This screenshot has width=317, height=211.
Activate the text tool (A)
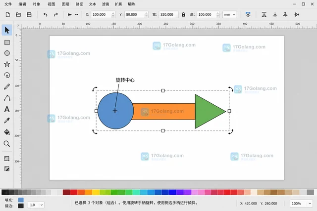[x=7, y=109]
